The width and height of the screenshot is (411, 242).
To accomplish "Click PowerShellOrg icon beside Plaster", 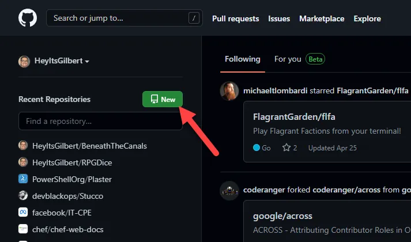I will [x=23, y=179].
